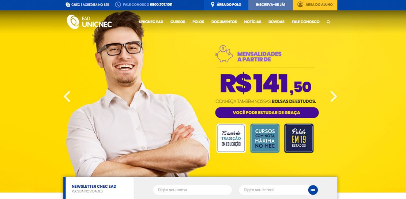Click the search magnifier icon in navbar
The image size is (406, 199).
(328, 22)
